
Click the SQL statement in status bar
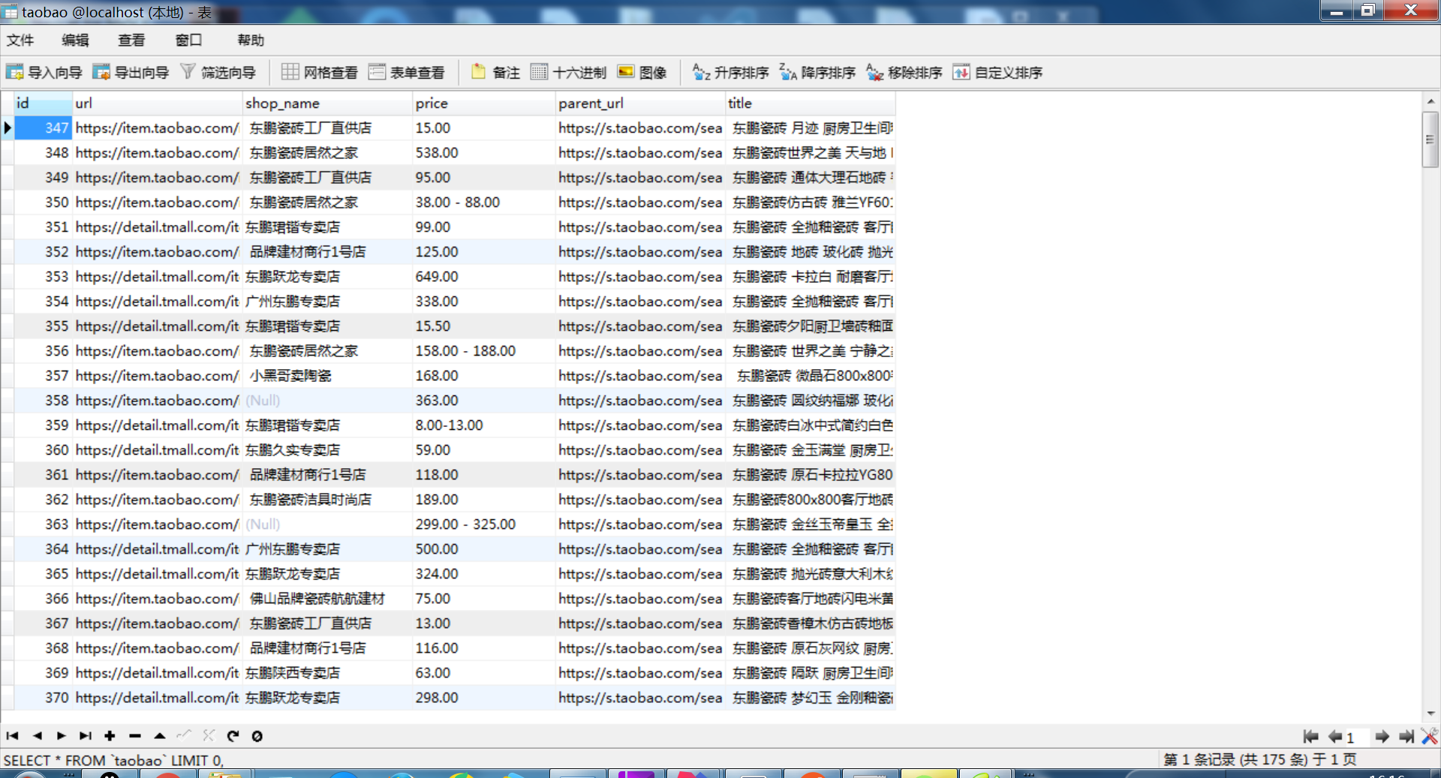pos(113,760)
